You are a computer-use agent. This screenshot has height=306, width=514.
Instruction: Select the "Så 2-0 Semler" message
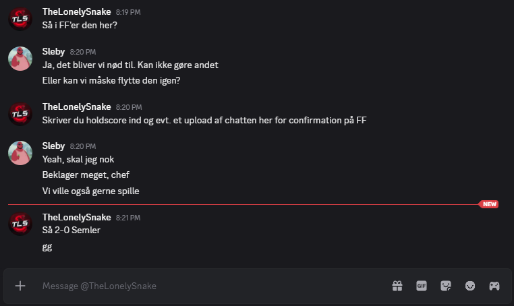pyautogui.click(x=71, y=231)
